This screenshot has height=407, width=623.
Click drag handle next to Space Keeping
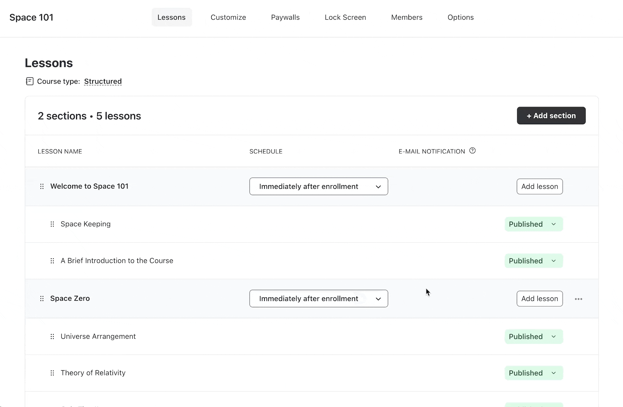pyautogui.click(x=52, y=224)
